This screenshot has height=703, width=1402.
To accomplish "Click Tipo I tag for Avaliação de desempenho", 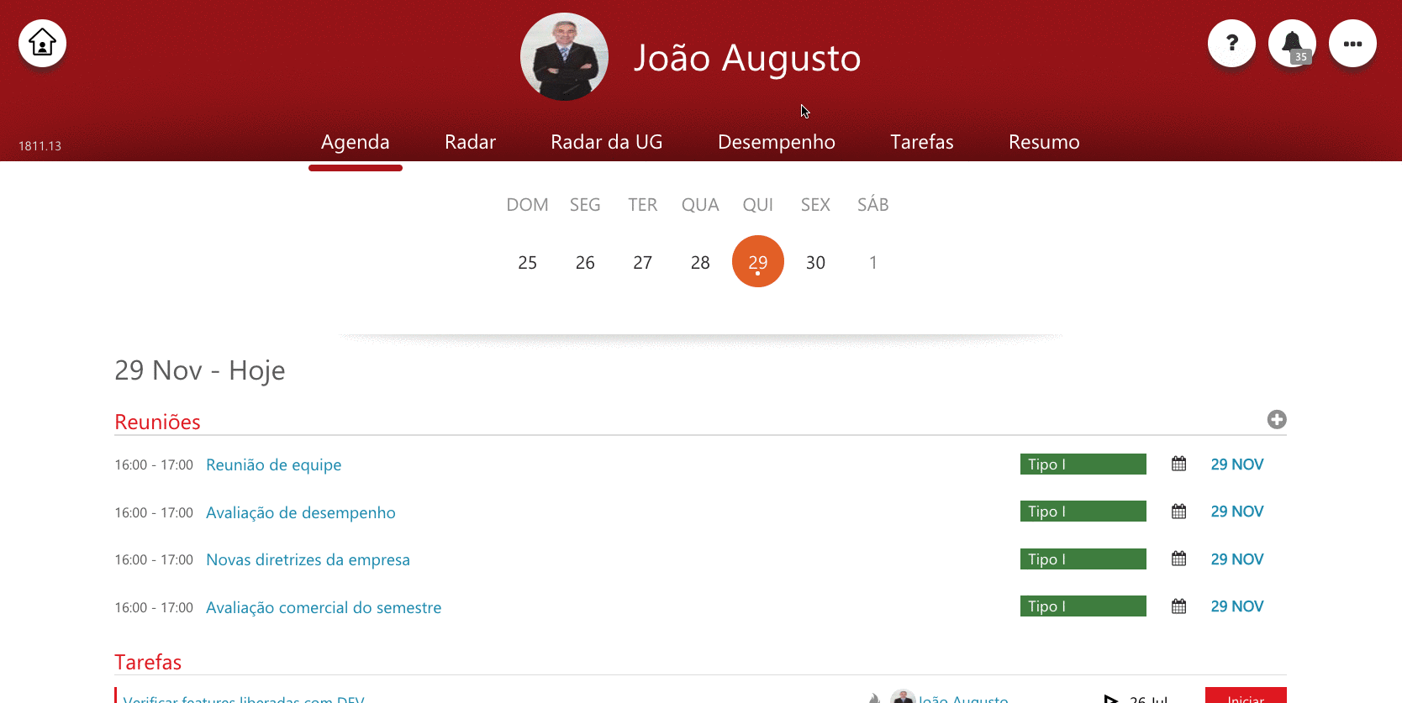I will tap(1083, 512).
